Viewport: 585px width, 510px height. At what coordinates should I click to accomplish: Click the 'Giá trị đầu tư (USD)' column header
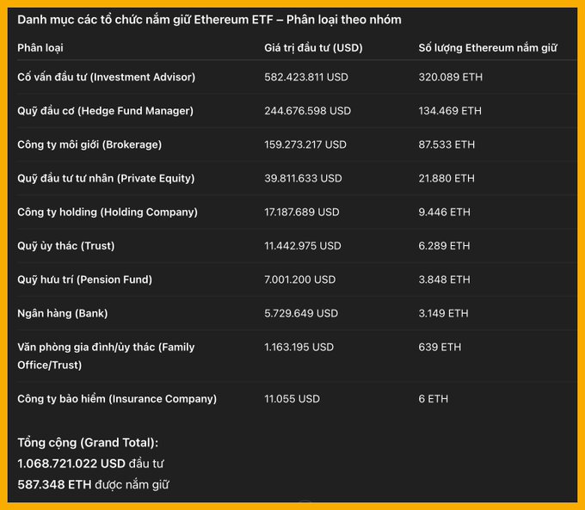(x=313, y=47)
